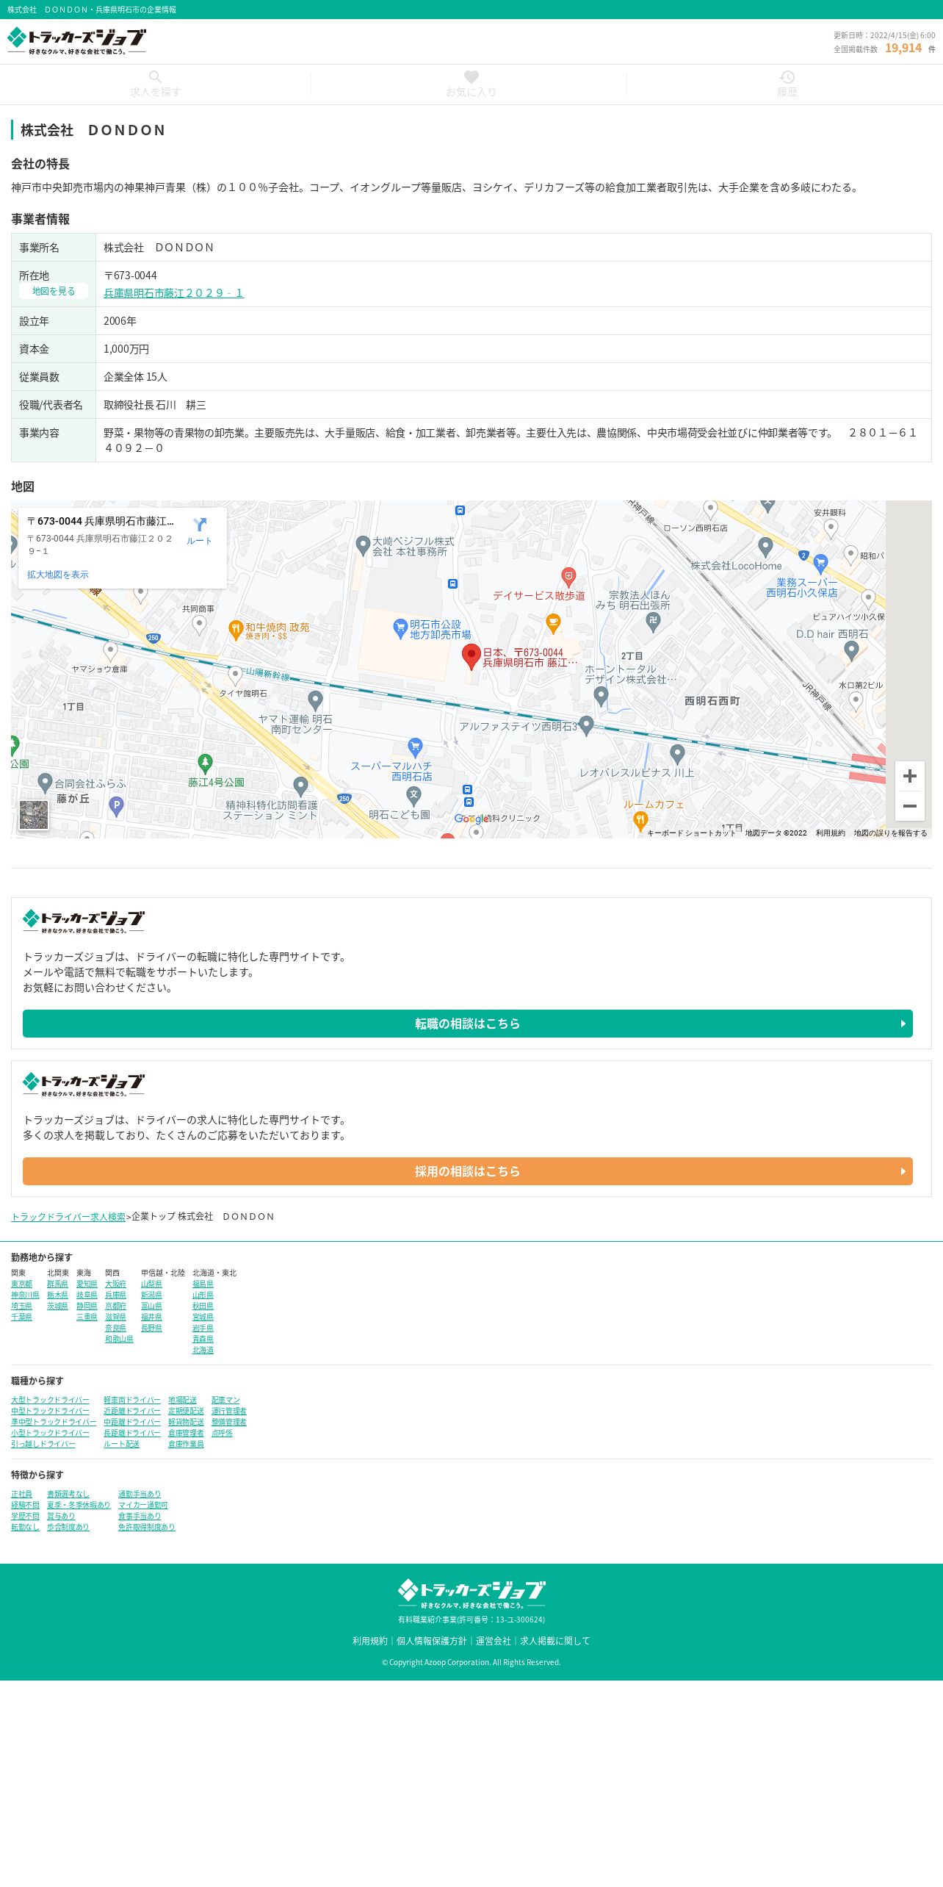This screenshot has width=943, height=1887.
Task: Open the 個人情報保護方針 footer link
Action: click(432, 1641)
